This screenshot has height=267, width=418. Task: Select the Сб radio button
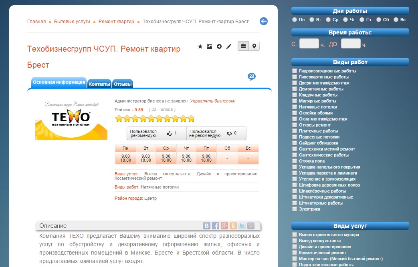(x=379, y=20)
